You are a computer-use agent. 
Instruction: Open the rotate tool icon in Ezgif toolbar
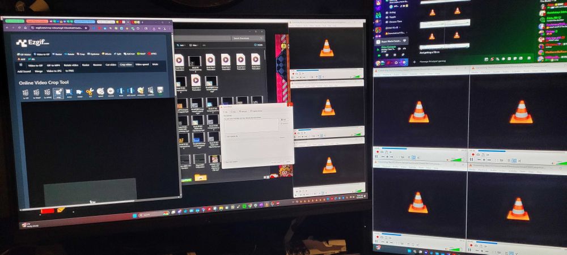coord(79,92)
